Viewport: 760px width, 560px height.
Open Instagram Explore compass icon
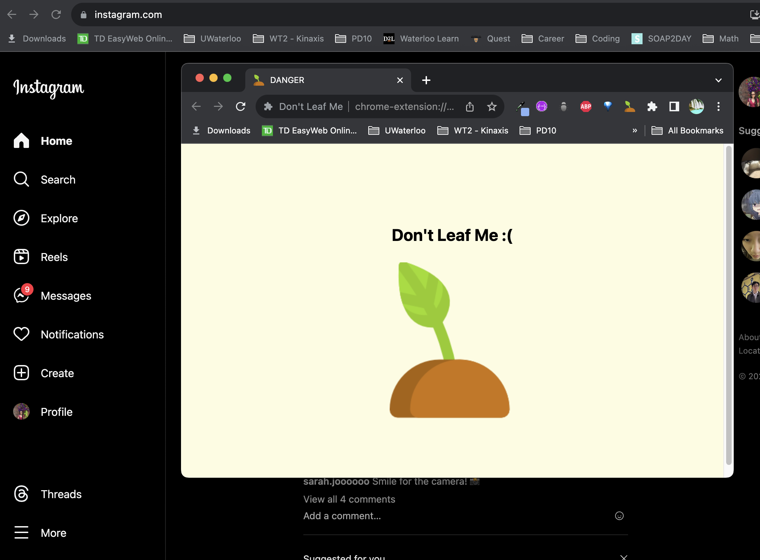[x=21, y=218]
